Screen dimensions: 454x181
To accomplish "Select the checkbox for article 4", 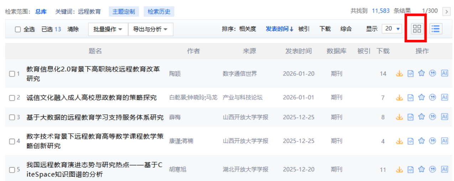I will click(12, 141).
